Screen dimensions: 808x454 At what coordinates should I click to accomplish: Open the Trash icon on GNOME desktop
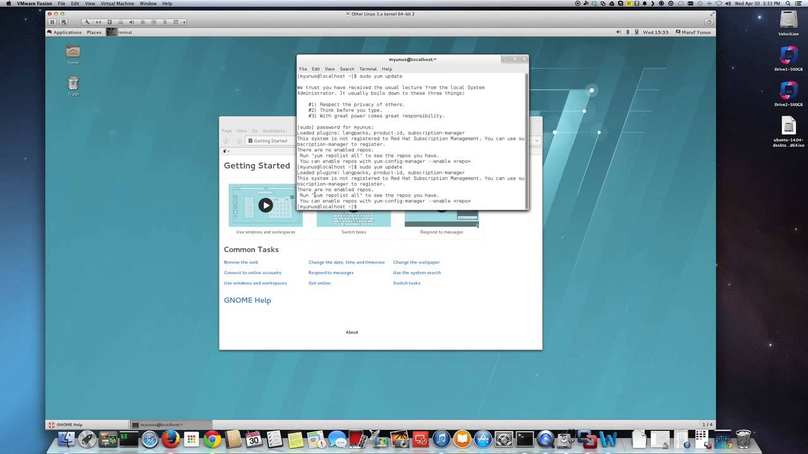[73, 84]
